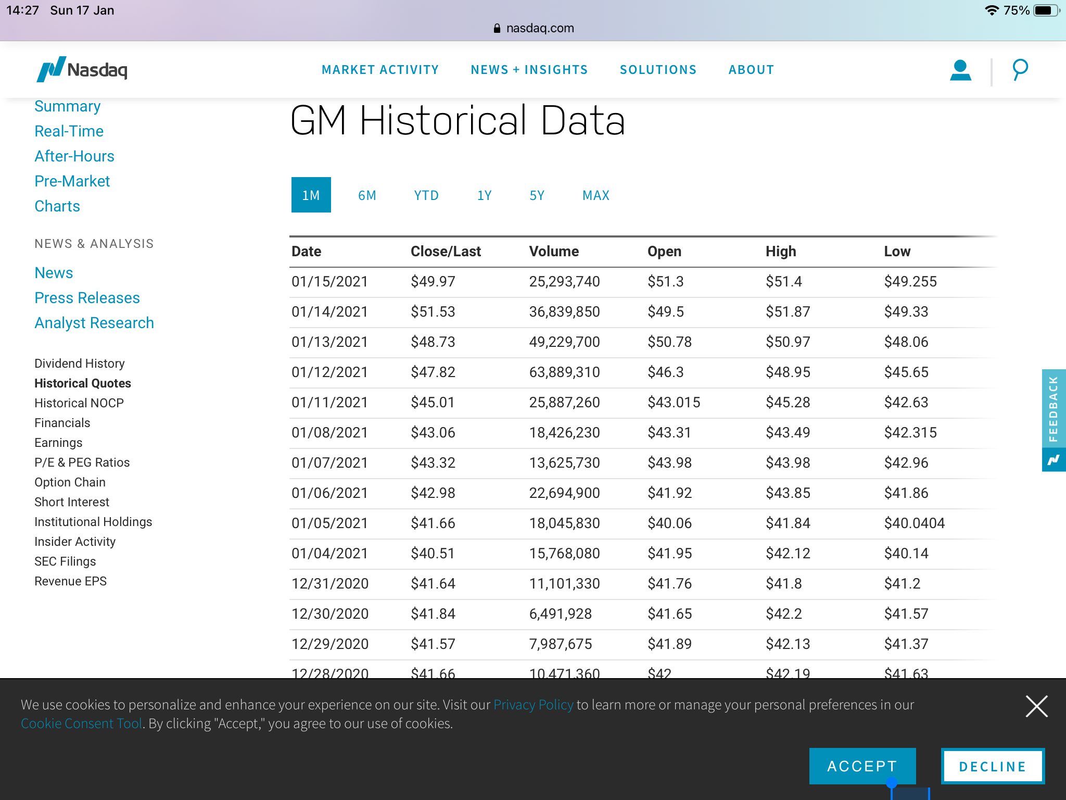Select the 5Y time range tab
Screen dimensions: 1066x800
click(x=537, y=195)
